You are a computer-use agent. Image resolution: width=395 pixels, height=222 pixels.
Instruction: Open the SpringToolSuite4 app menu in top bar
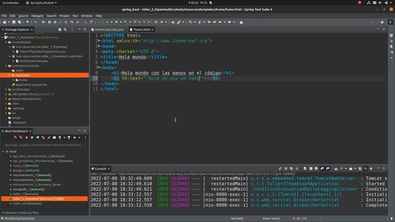pos(41,2)
